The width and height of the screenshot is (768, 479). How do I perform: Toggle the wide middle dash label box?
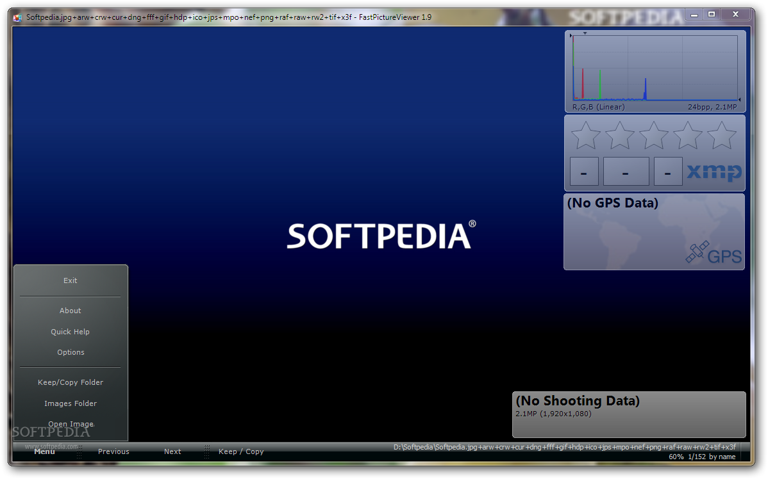(x=626, y=171)
